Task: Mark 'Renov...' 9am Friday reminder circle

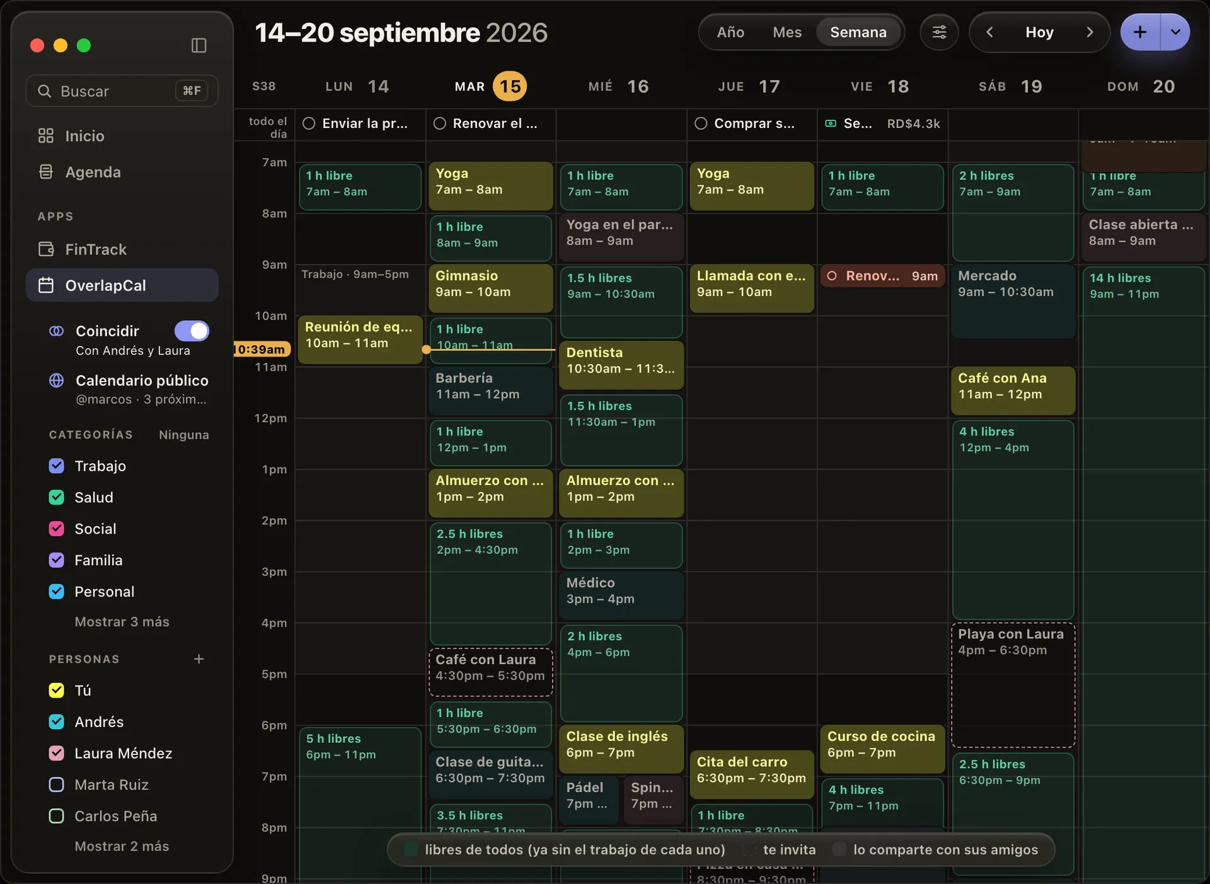Action: pos(832,276)
